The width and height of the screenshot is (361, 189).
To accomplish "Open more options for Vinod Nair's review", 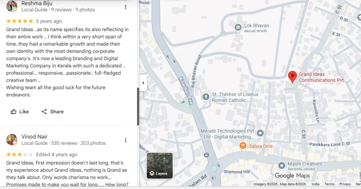I will (126, 140).
